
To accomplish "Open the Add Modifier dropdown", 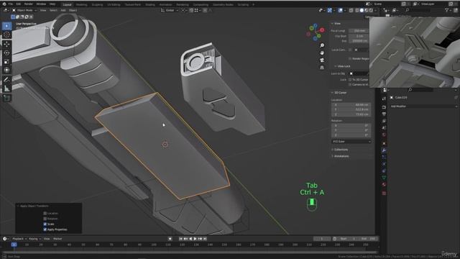I will pos(423,106).
